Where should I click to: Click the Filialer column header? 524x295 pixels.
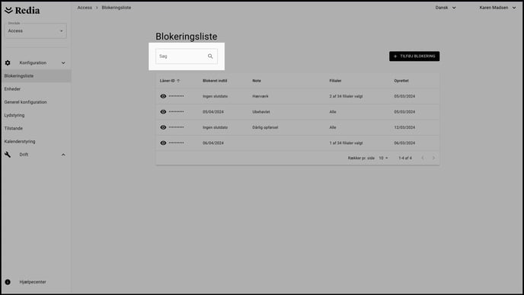(335, 81)
